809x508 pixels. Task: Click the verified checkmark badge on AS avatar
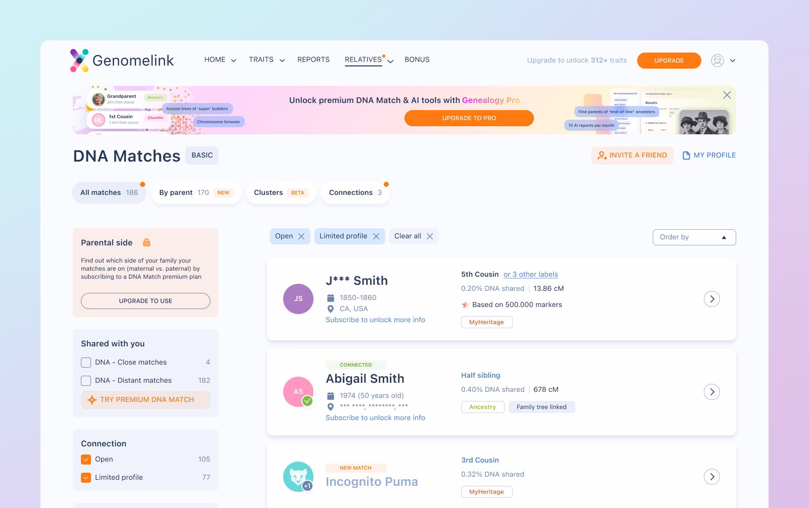pos(307,401)
